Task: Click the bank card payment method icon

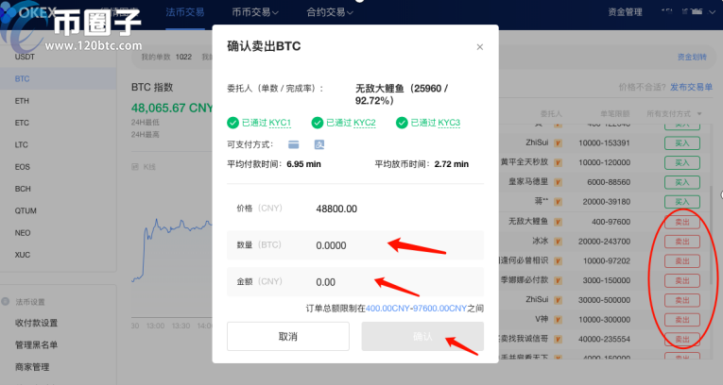Action: coord(294,144)
